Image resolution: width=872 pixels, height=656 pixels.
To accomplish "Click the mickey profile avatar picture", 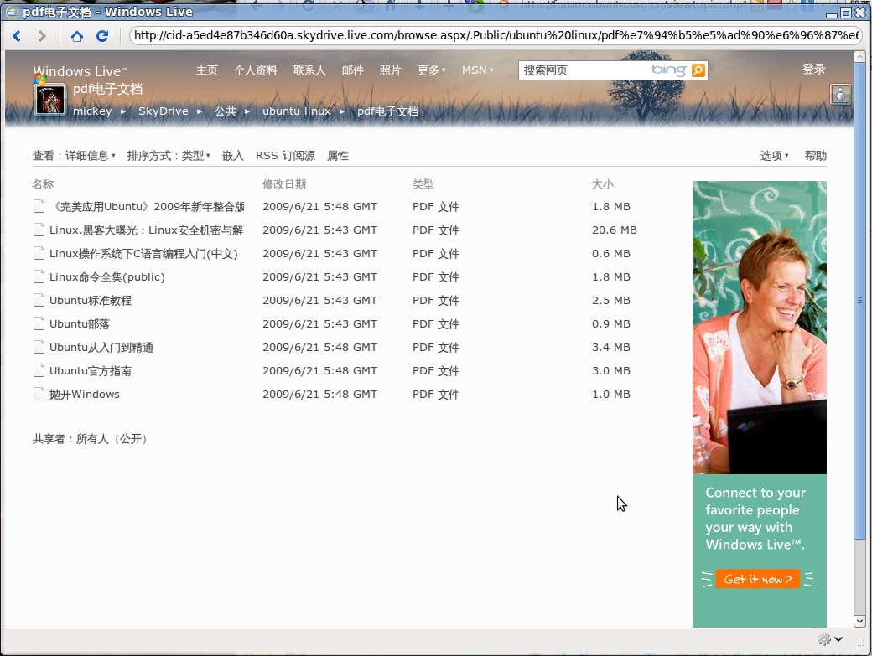I will pyautogui.click(x=50, y=100).
